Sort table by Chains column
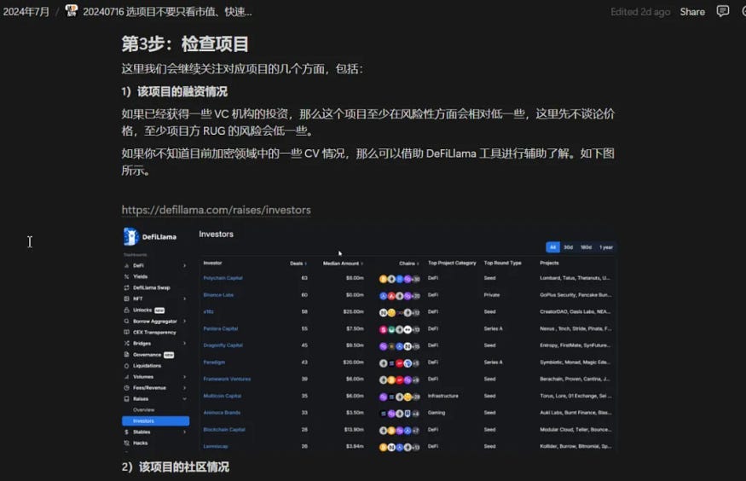The image size is (746, 481). (408, 263)
